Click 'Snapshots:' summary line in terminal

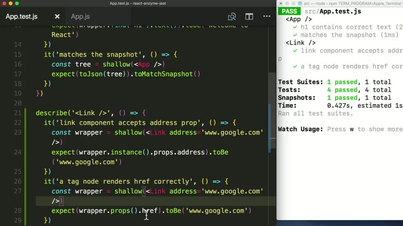point(335,98)
